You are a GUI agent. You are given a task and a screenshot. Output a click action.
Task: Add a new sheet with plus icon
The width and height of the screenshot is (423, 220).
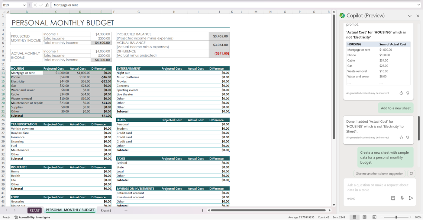coord(126,210)
